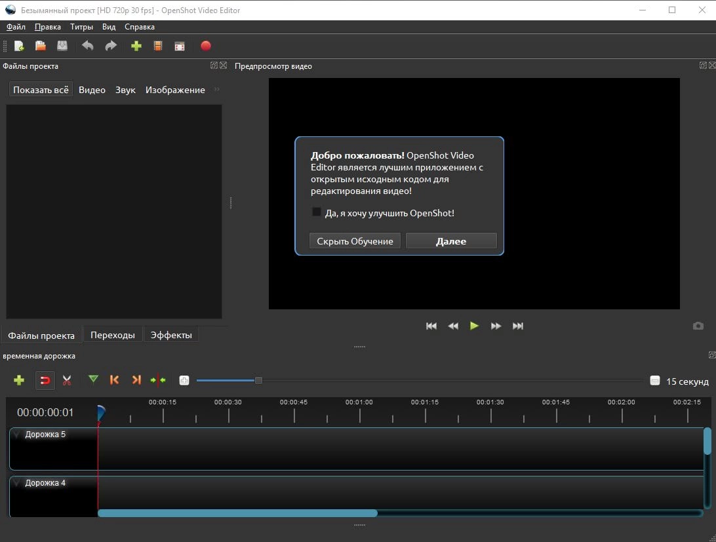
Task: Add a track with the timeline green plus
Action: pos(19,380)
